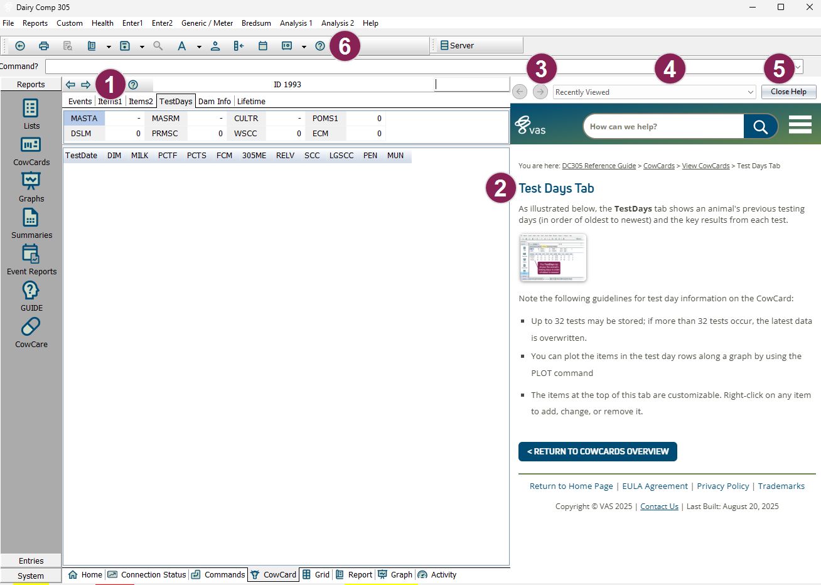
Task: Expand the save icon dropdown arrow
Action: tap(142, 46)
